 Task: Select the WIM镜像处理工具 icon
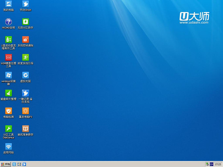pyautogui.click(x=9, y=57)
